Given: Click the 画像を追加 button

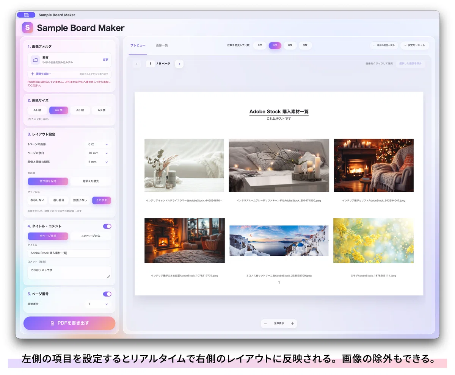Looking at the screenshot, I should pyautogui.click(x=69, y=74).
